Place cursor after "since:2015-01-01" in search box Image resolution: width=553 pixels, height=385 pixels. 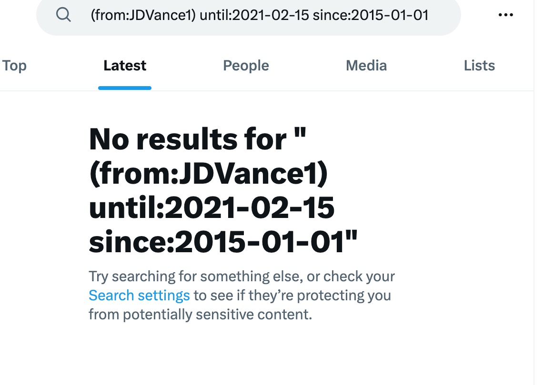(429, 15)
